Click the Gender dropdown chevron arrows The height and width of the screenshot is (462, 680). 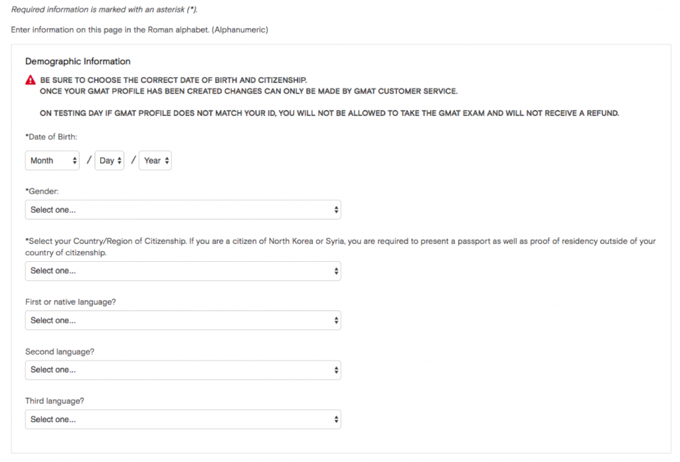click(335, 209)
